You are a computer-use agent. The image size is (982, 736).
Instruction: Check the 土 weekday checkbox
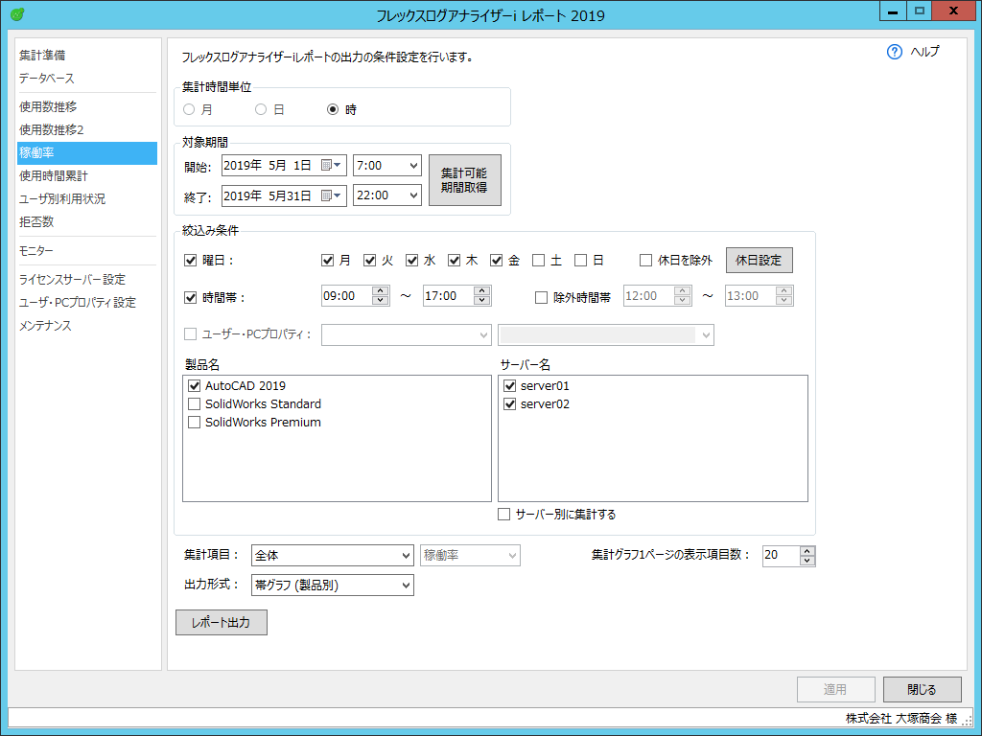(x=539, y=261)
